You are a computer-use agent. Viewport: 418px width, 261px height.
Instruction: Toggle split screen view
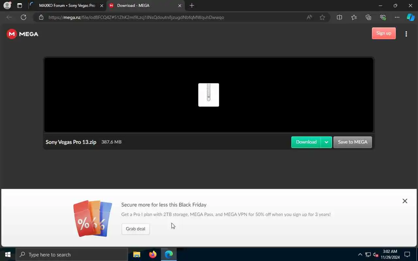coord(339,17)
